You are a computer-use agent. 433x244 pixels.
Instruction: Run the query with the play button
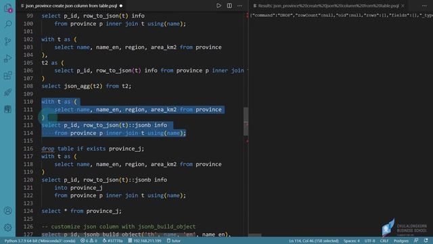tap(219, 5)
